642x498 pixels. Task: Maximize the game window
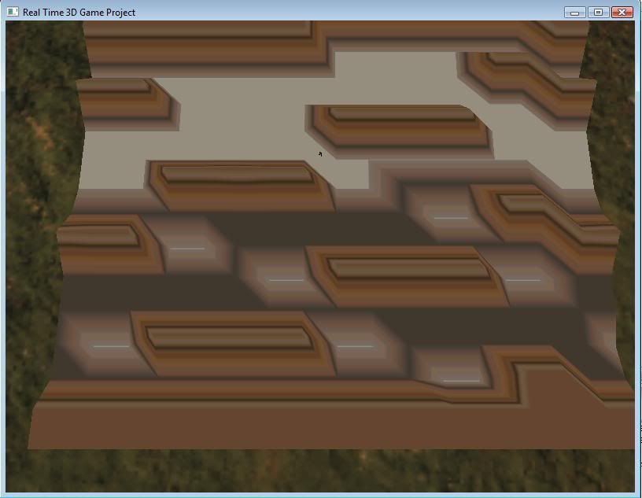[x=598, y=12]
